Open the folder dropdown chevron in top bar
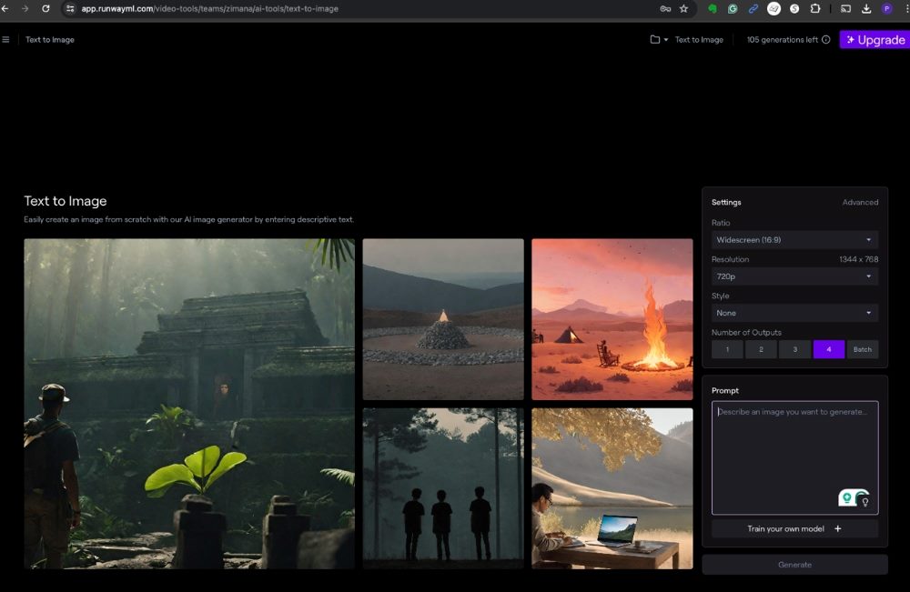 pyautogui.click(x=665, y=39)
